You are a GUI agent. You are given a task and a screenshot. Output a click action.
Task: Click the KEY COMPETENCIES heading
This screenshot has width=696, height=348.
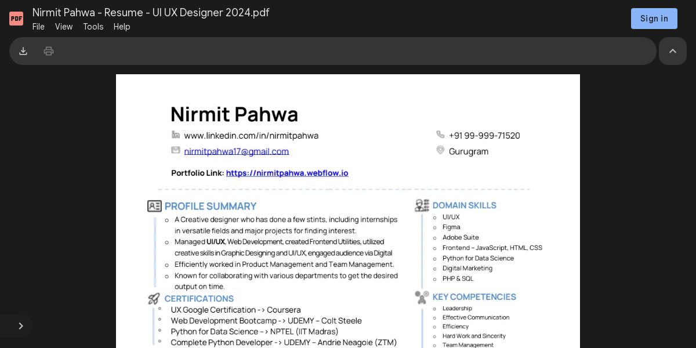pyautogui.click(x=474, y=297)
